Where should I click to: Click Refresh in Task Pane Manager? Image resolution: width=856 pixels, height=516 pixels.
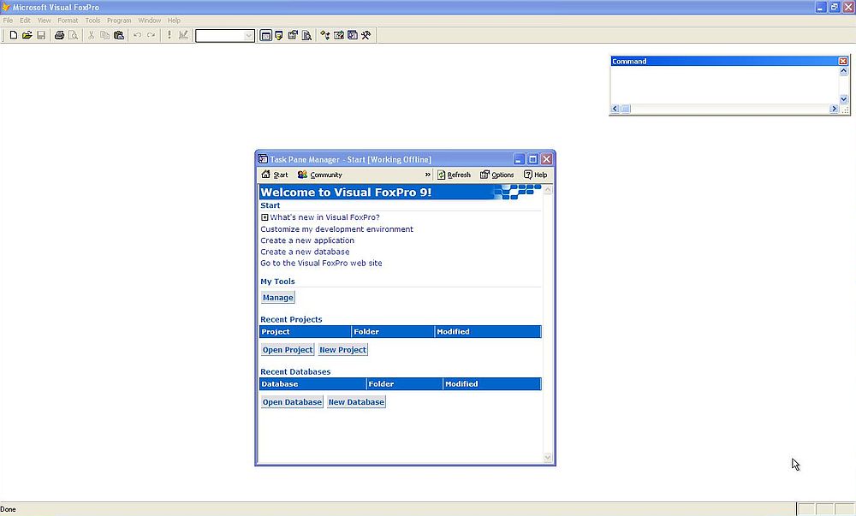pyautogui.click(x=454, y=175)
